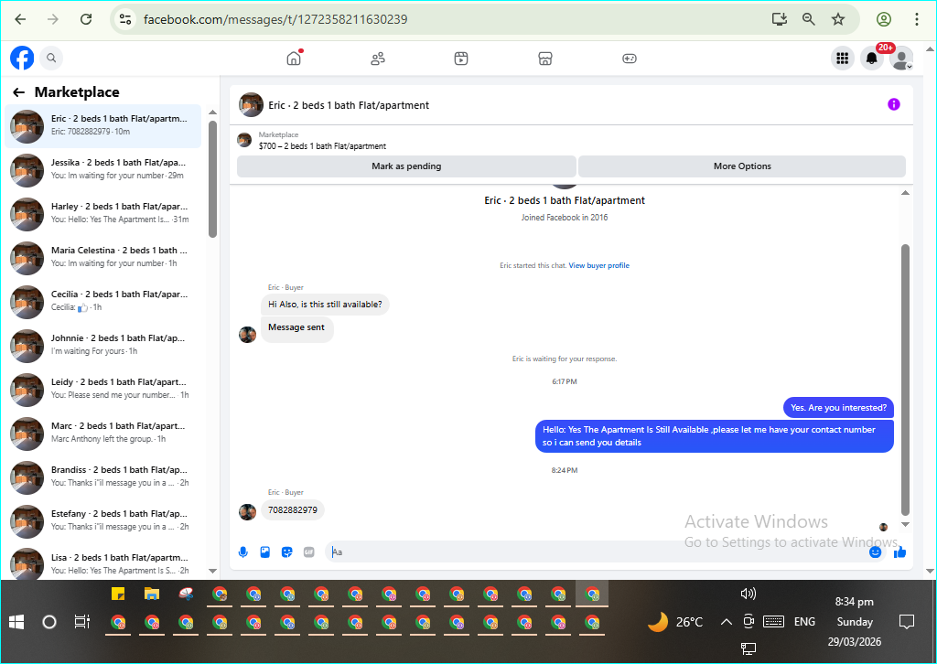Click the '$700 – 2 beds 1 bath Flat/apartment' listing
Screen dimensions: 937x664
pyautogui.click(x=322, y=146)
